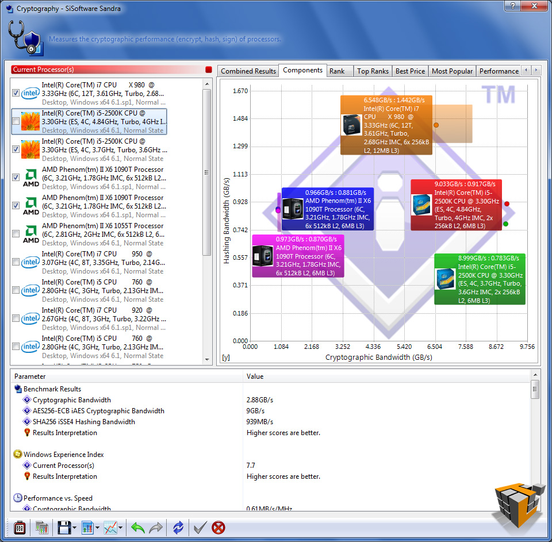Uncheck the i5-2500K 3.7GHz processor checkbox
The width and height of the screenshot is (552, 542).
pos(16,149)
